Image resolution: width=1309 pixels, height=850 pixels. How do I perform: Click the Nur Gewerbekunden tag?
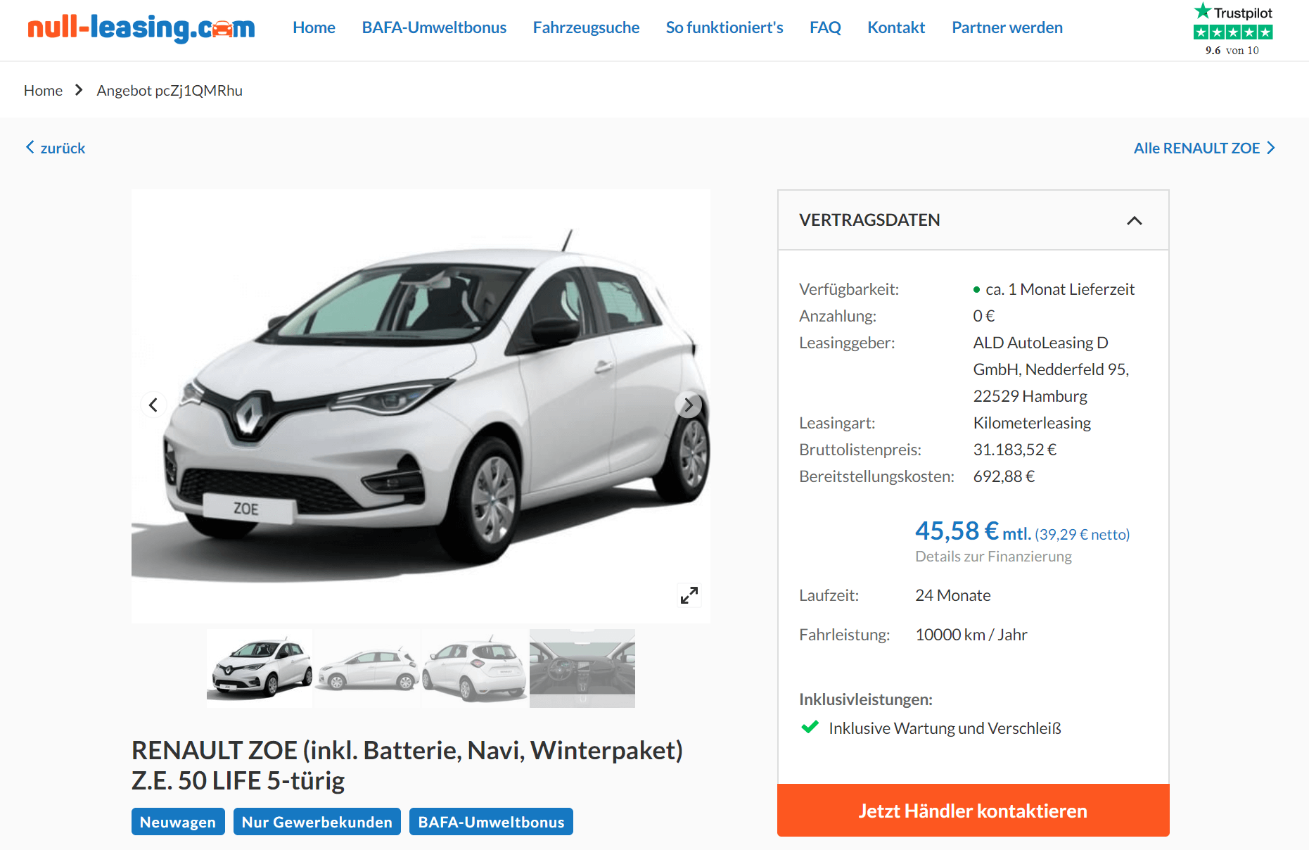(x=317, y=822)
